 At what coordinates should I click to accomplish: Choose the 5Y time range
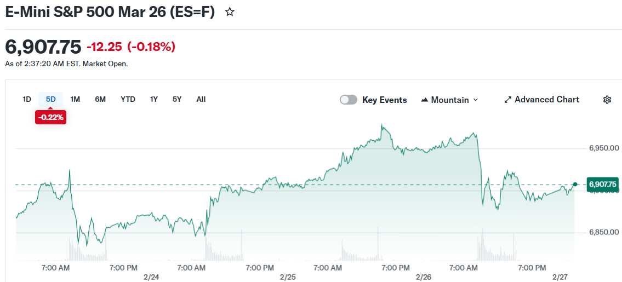point(177,99)
